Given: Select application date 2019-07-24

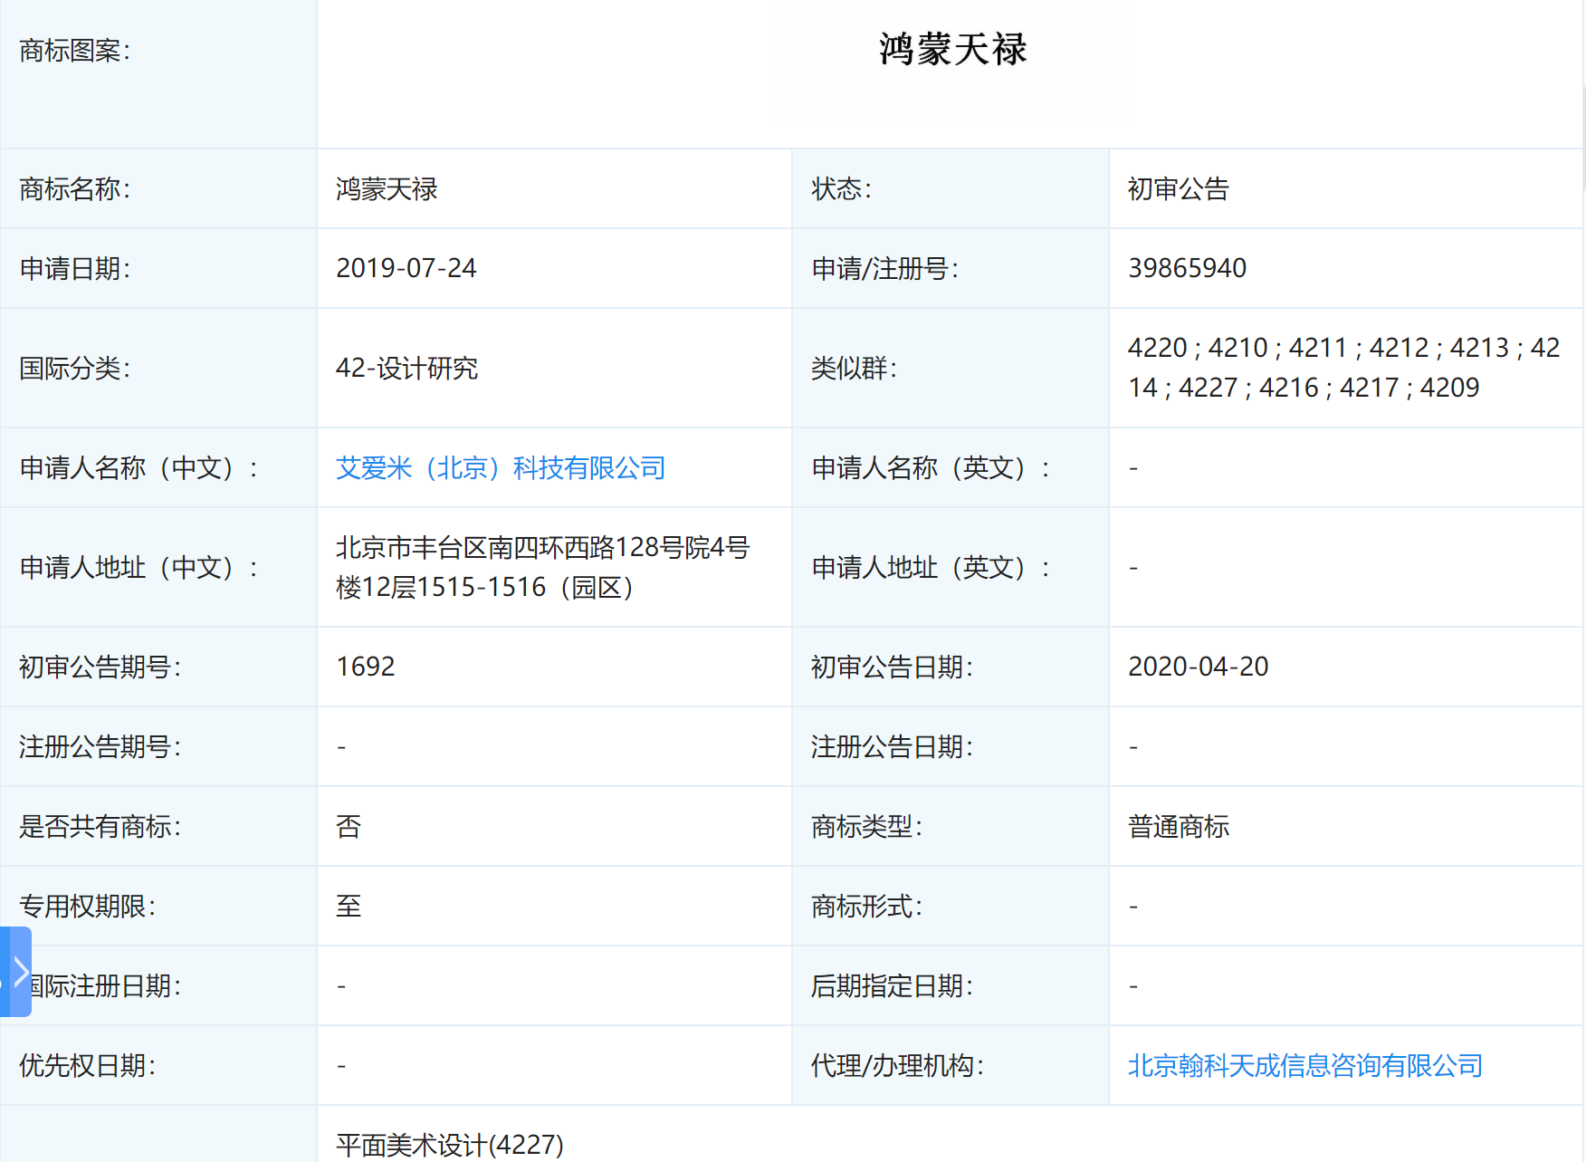Looking at the screenshot, I should pos(406,269).
